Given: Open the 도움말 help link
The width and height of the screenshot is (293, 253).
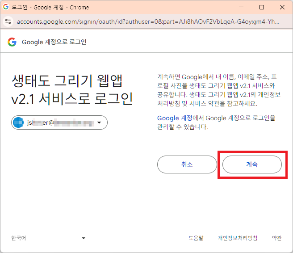Looking at the screenshot, I should [196, 238].
